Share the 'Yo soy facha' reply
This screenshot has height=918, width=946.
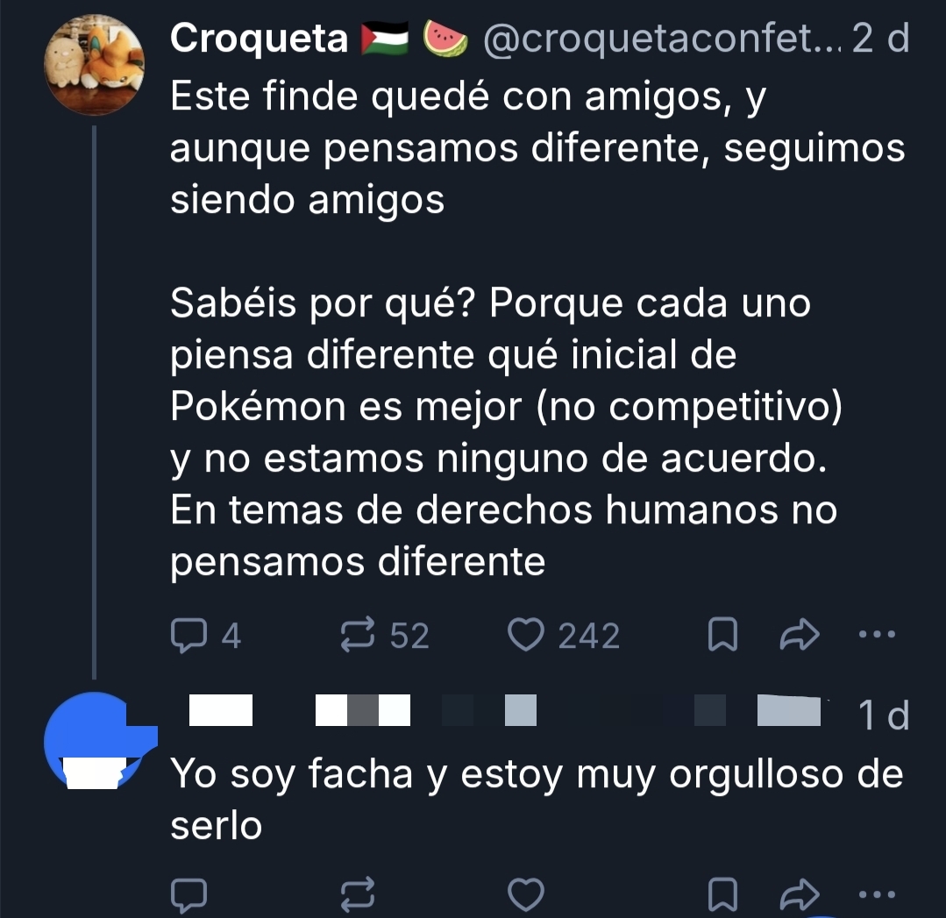click(x=799, y=896)
